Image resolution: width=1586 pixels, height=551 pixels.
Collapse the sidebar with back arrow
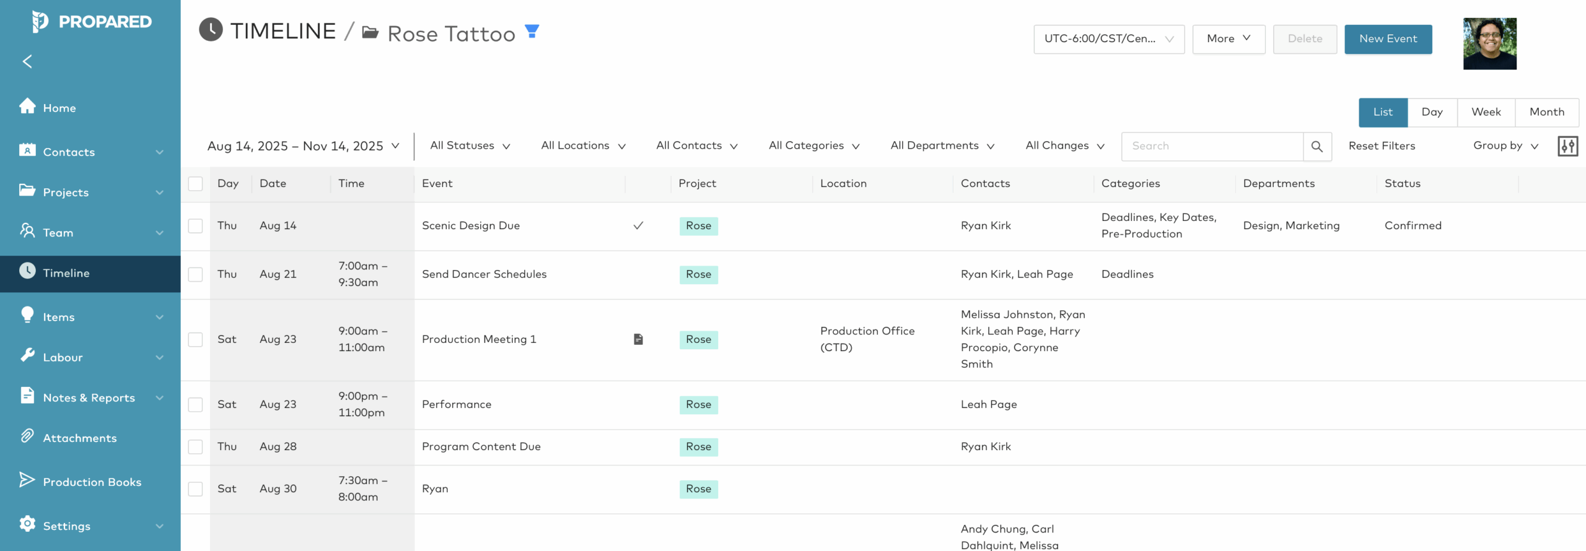[x=27, y=61]
